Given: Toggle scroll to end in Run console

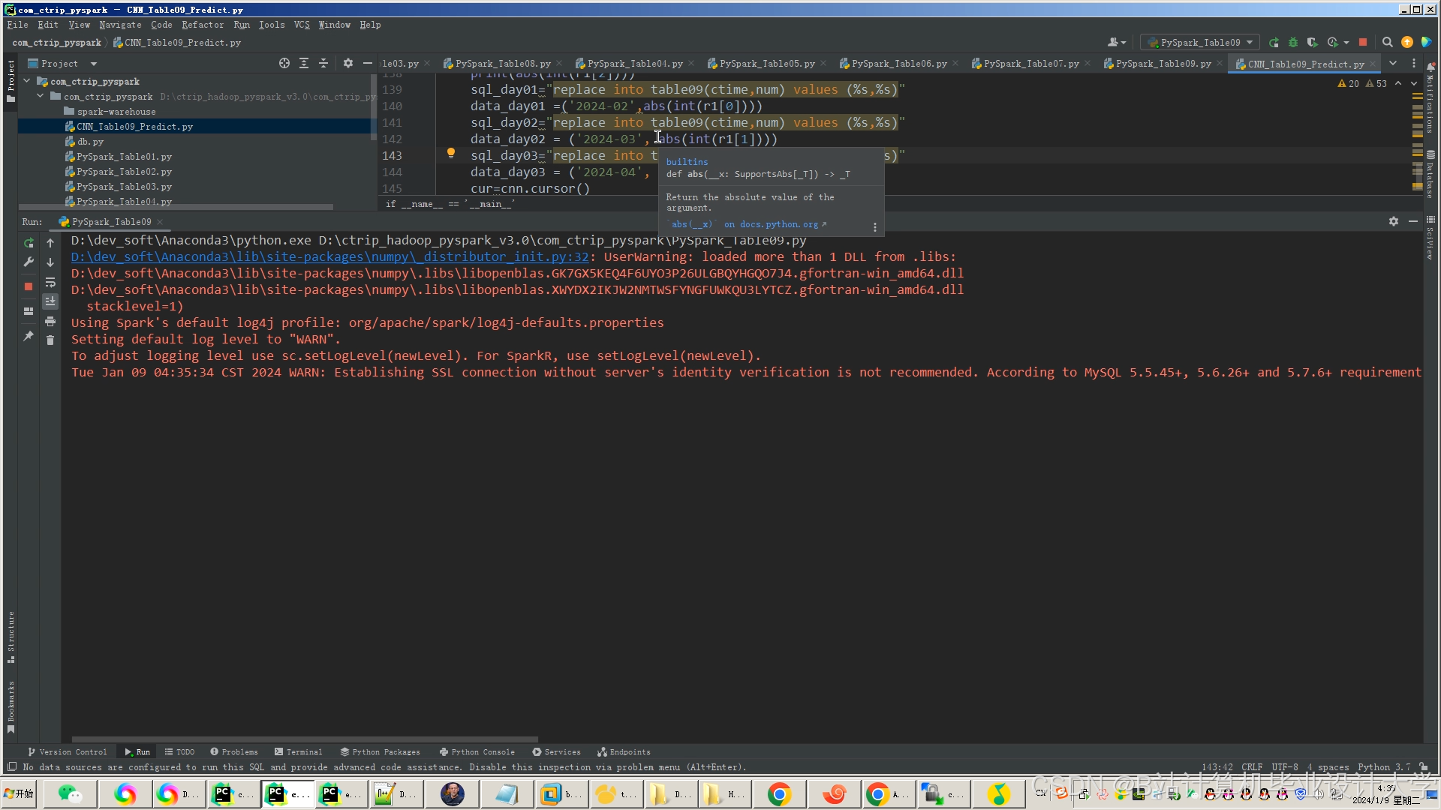Looking at the screenshot, I should pos(50,301).
